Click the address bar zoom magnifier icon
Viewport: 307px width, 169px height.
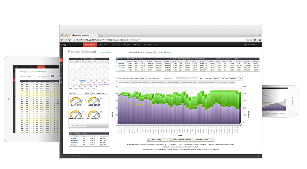tap(247, 40)
